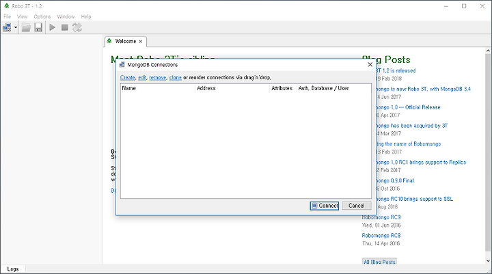Screen dimensions: 492x274
Task: Click the Connect toolbar icon
Action: click(x=7, y=27)
